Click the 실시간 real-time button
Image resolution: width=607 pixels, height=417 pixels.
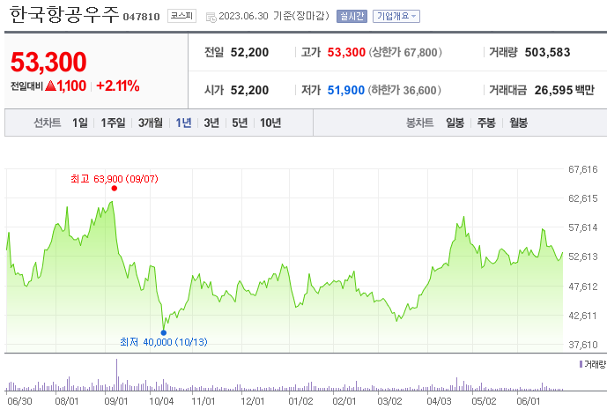pyautogui.click(x=352, y=16)
